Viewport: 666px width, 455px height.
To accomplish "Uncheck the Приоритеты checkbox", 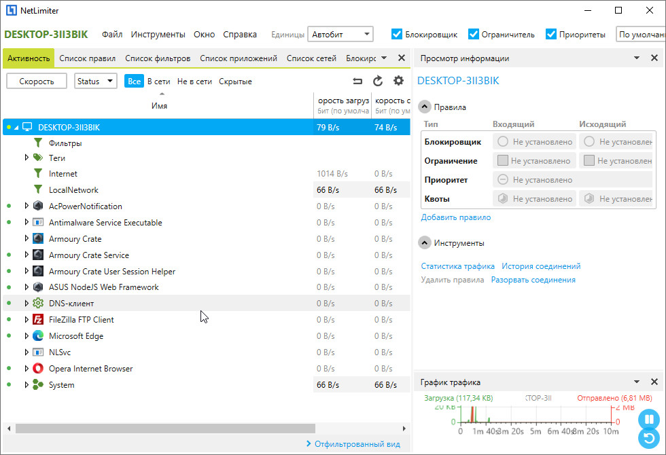I will click(x=551, y=35).
